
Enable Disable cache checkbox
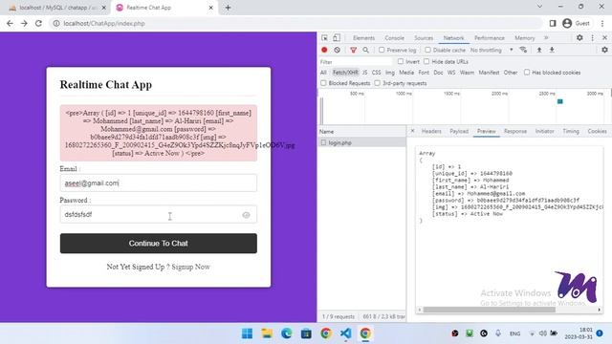[427, 50]
